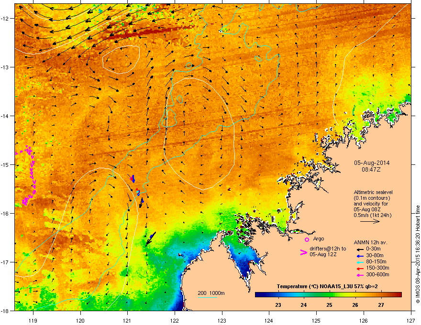The width and height of the screenshot is (421, 325).
Task: Click the -18 latitude axis label
Action: pos(5,311)
